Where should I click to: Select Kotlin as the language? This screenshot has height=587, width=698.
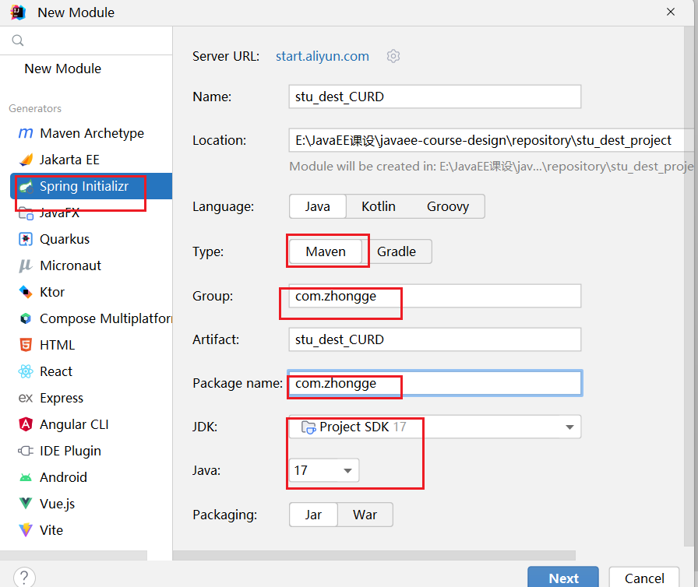tap(378, 206)
